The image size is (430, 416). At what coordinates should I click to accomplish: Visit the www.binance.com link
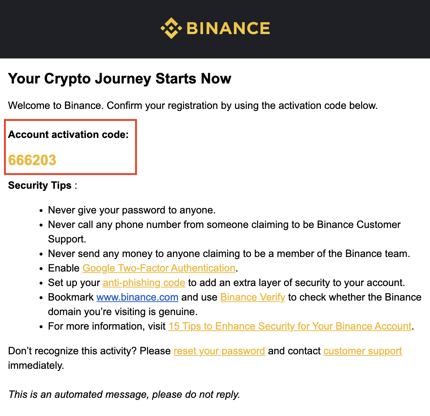[137, 297]
